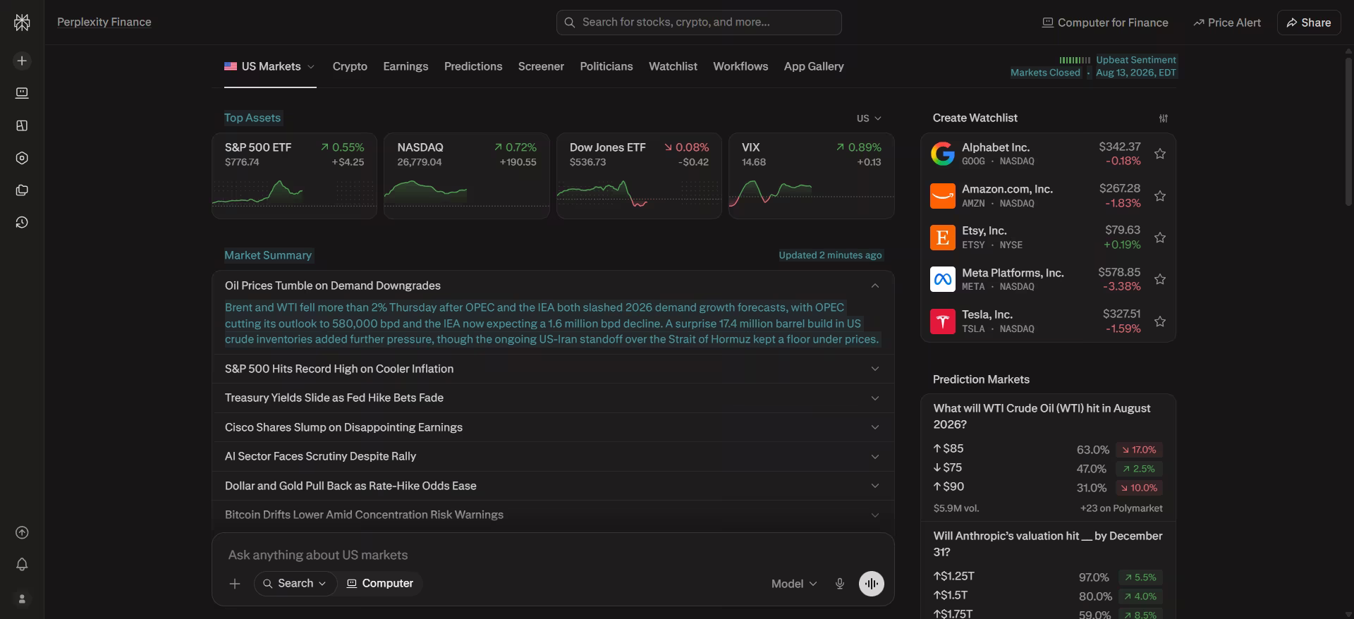
Task: Click the Perplexity logo icon
Action: coord(22,23)
